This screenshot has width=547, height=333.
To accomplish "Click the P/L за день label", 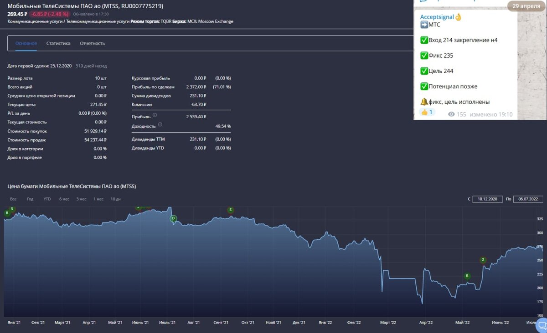I will (x=19, y=113).
